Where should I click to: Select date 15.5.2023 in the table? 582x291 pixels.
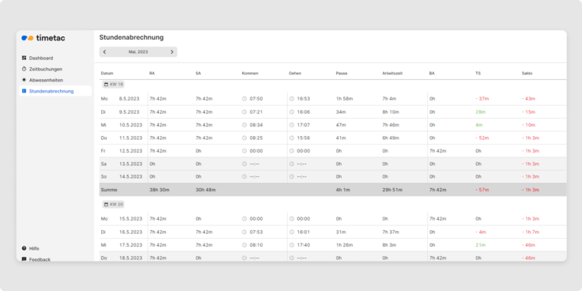(130, 219)
